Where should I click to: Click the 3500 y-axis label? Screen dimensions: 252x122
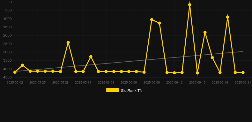point(8,60)
